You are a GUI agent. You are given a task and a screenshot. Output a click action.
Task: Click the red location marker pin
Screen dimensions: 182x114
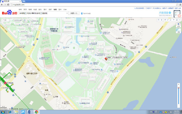tap(106, 59)
